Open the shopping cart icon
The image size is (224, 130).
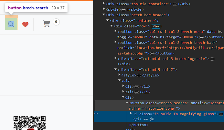click(47, 24)
